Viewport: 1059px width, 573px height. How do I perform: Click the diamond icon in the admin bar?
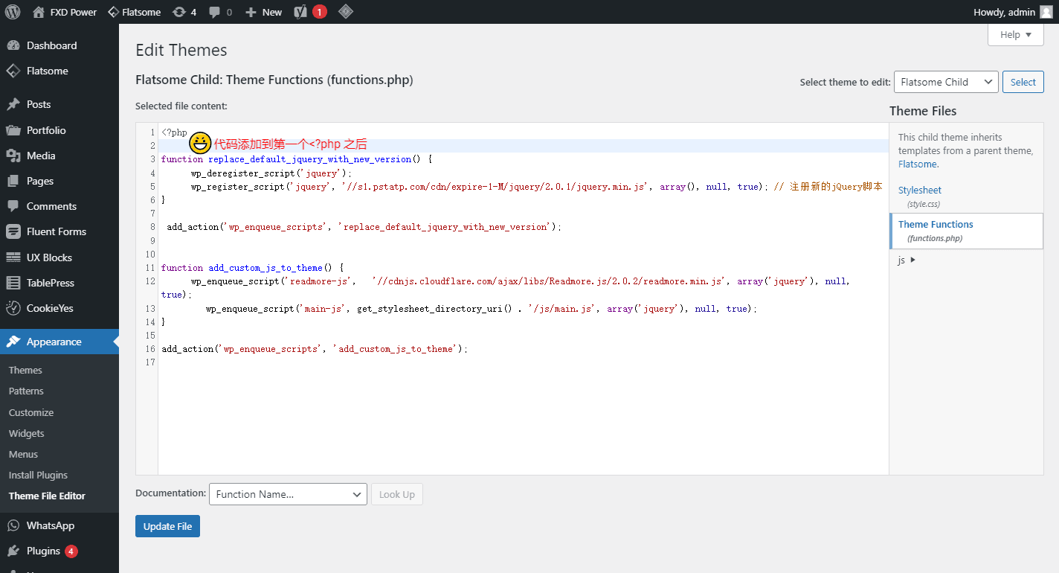(345, 12)
